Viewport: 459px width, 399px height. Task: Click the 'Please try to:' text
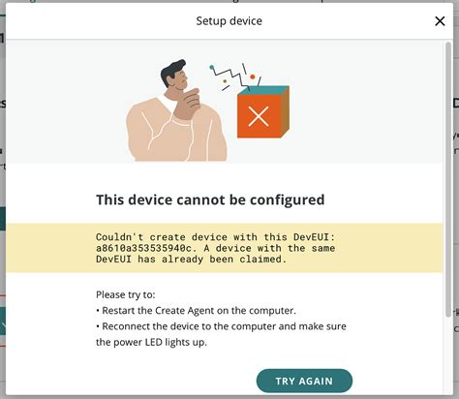(x=126, y=294)
